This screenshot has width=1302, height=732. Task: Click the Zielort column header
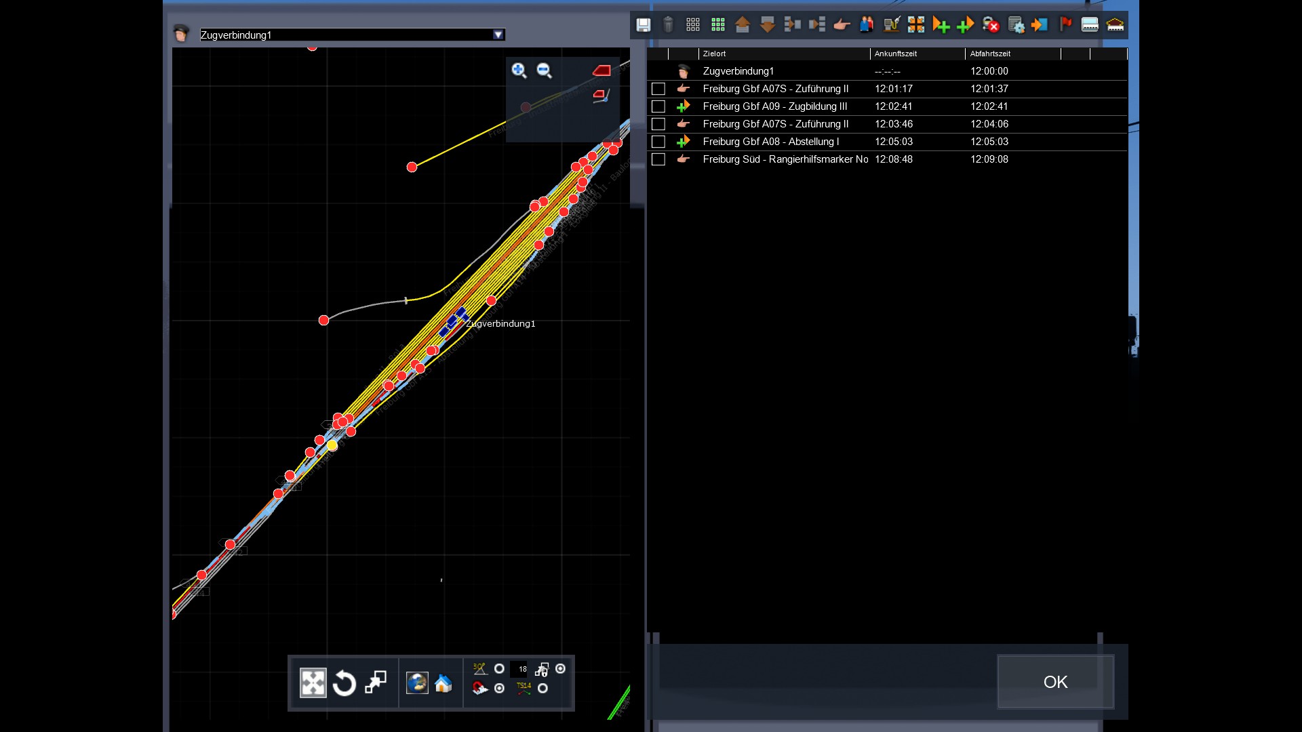(714, 54)
